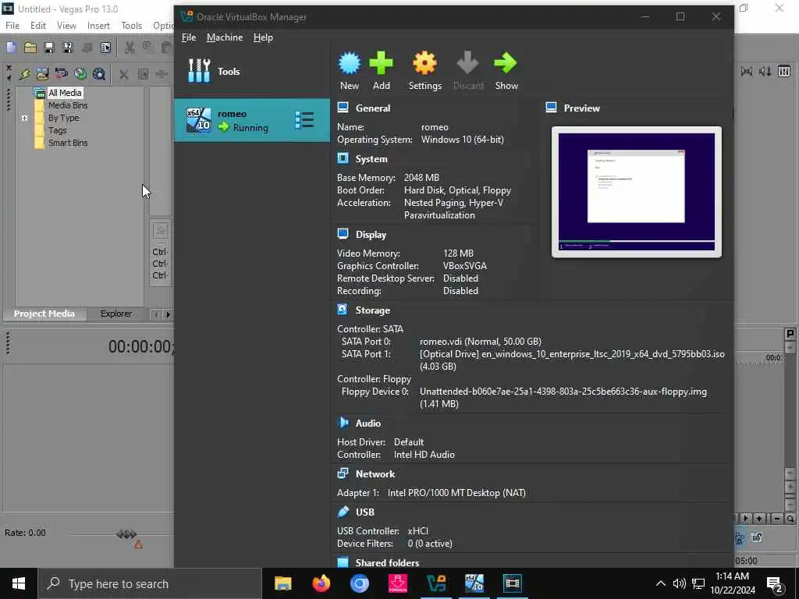Click the lightning bolt icon in Project Media
The image size is (799, 599).
tap(24, 74)
